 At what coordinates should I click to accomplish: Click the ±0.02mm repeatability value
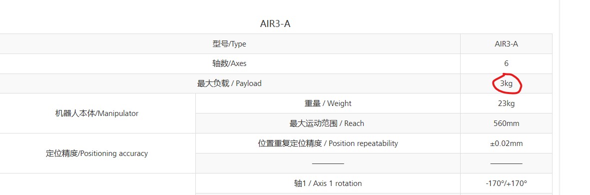506,143
